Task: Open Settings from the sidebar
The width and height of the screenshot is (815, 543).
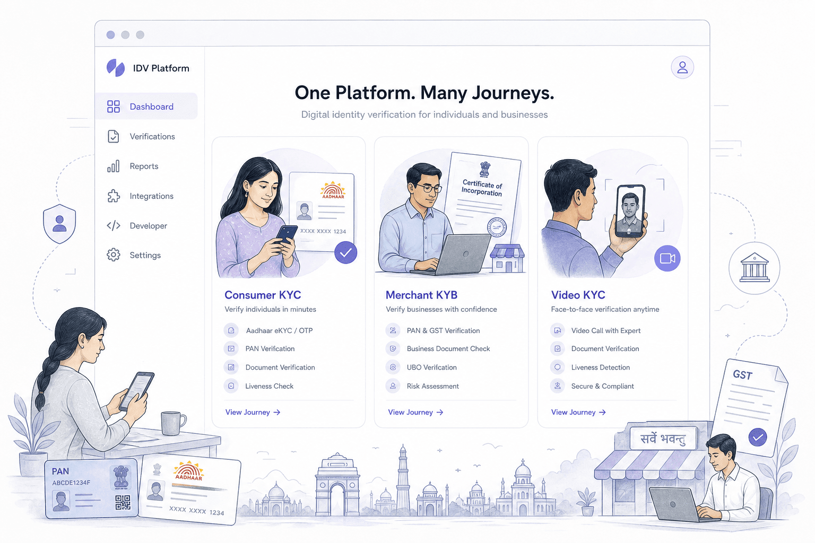Action: tap(146, 255)
